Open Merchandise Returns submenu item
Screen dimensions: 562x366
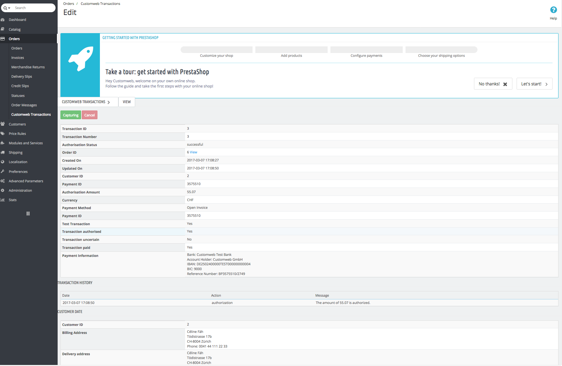click(x=28, y=67)
